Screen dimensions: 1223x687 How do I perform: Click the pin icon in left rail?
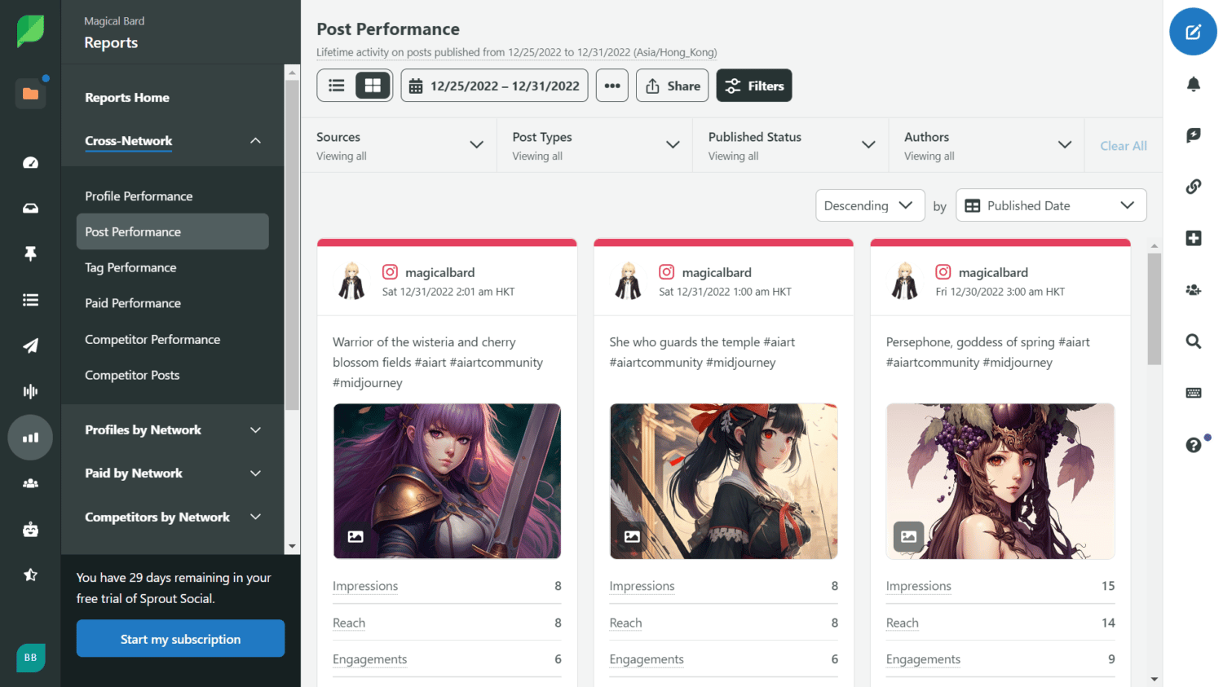coord(30,253)
